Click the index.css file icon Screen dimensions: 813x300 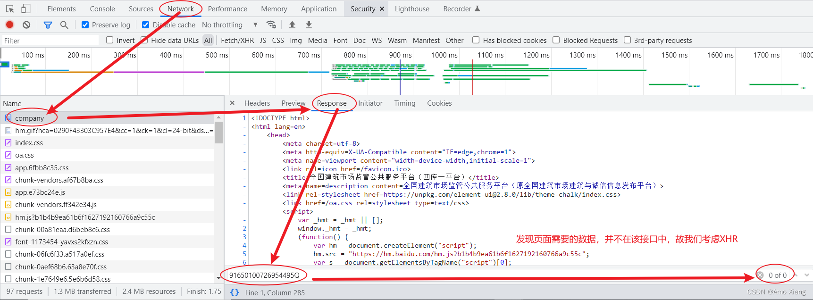coord(8,142)
